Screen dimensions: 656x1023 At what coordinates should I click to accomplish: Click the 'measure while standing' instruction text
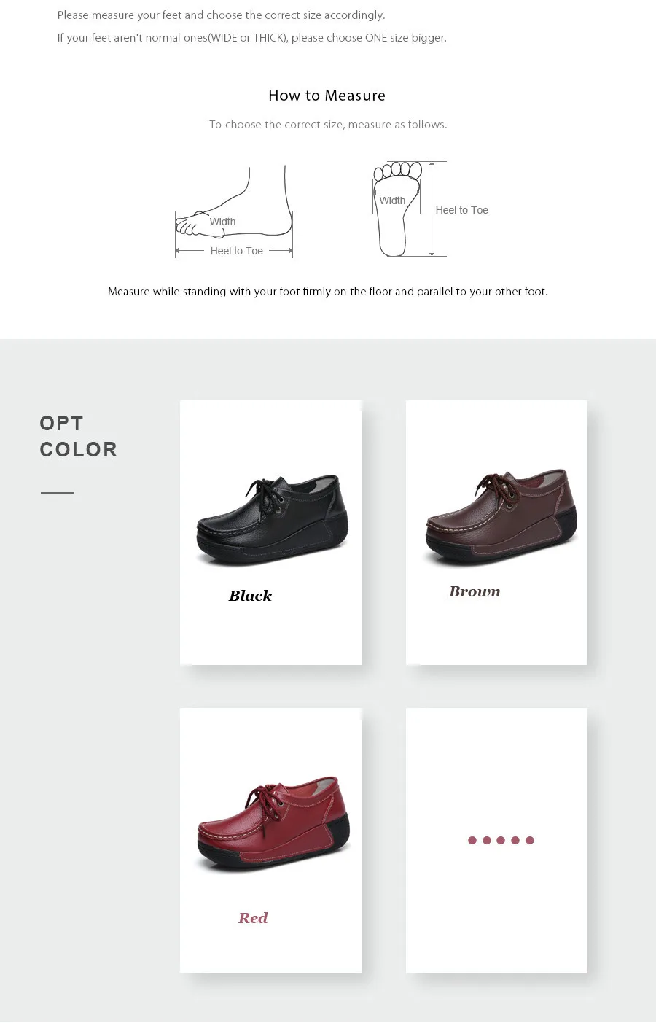coord(328,292)
